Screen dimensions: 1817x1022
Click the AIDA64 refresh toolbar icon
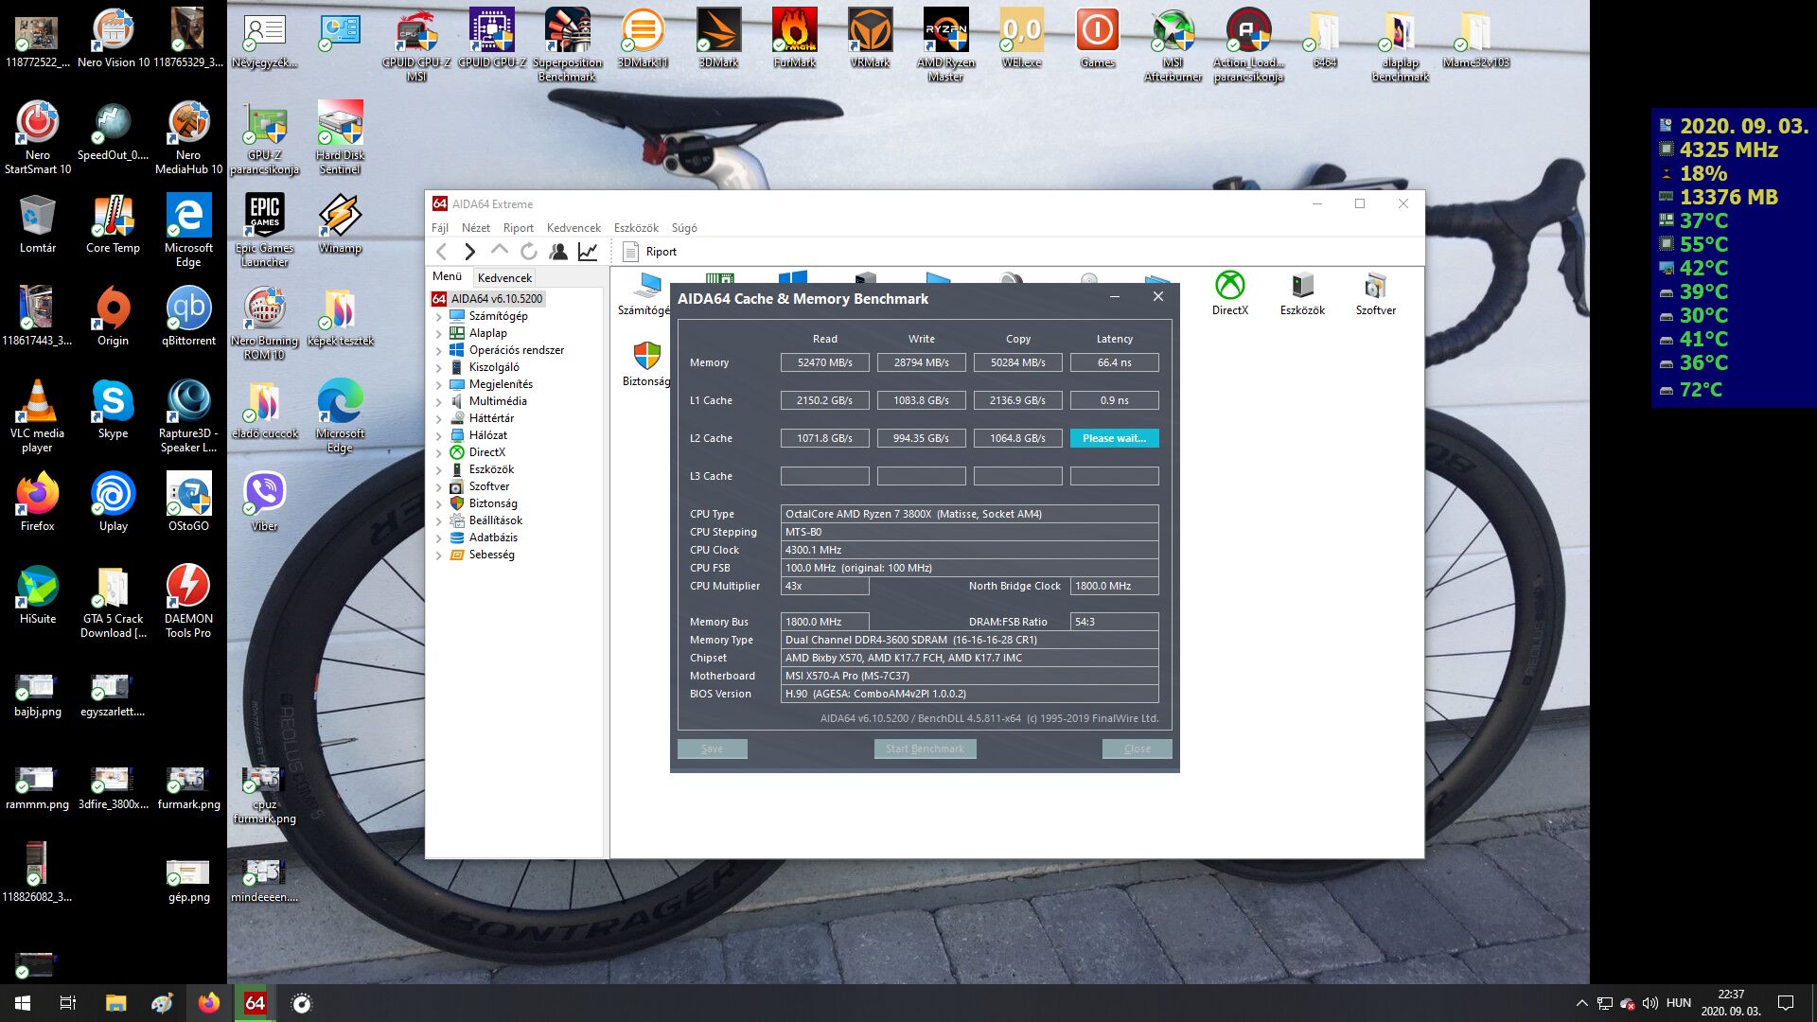click(x=529, y=252)
